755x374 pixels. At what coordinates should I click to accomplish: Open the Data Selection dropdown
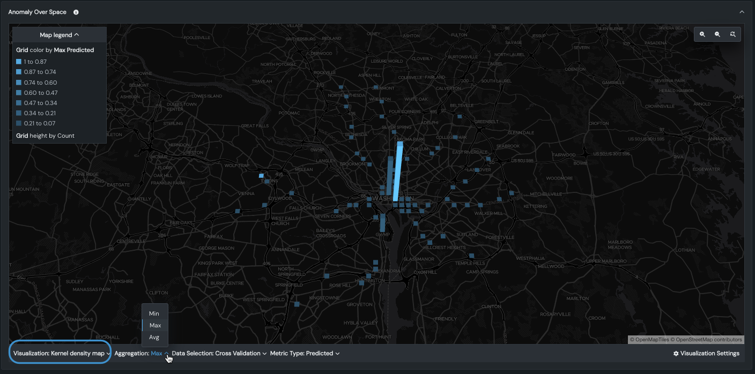pyautogui.click(x=219, y=354)
